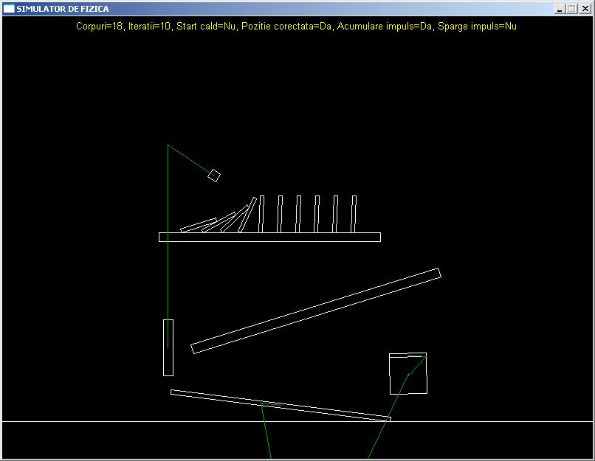Click the 'Acumulare impuls=Da' status text
Image resolution: width=595 pixels, height=461 pixels.
(x=385, y=26)
